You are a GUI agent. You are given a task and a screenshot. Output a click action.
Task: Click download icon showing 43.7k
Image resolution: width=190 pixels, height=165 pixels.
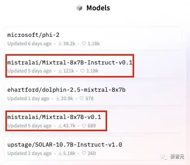coord(60,126)
